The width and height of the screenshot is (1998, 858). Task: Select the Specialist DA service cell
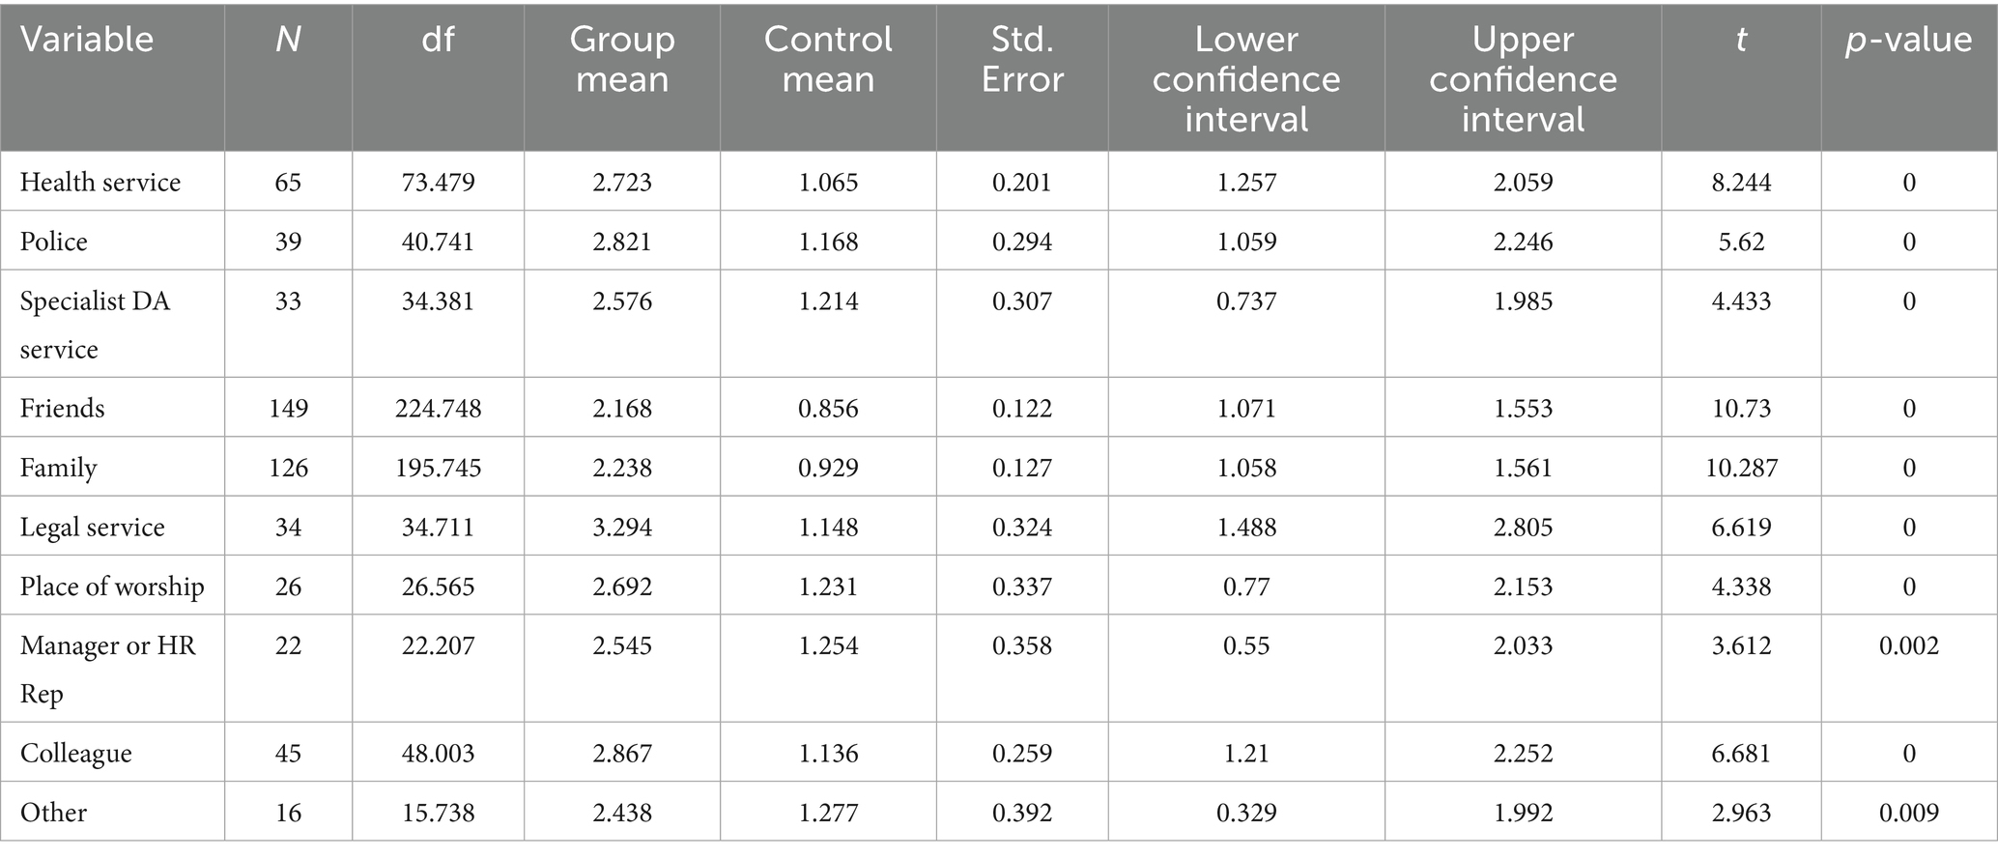[95, 325]
